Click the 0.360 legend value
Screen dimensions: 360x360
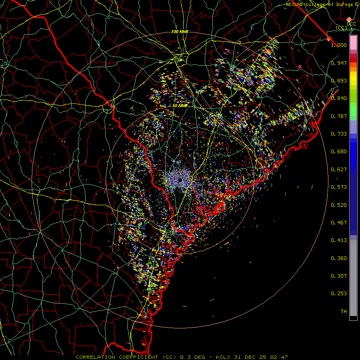click(x=339, y=258)
